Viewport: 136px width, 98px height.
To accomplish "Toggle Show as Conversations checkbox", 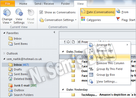I will click(x=41, y=12).
